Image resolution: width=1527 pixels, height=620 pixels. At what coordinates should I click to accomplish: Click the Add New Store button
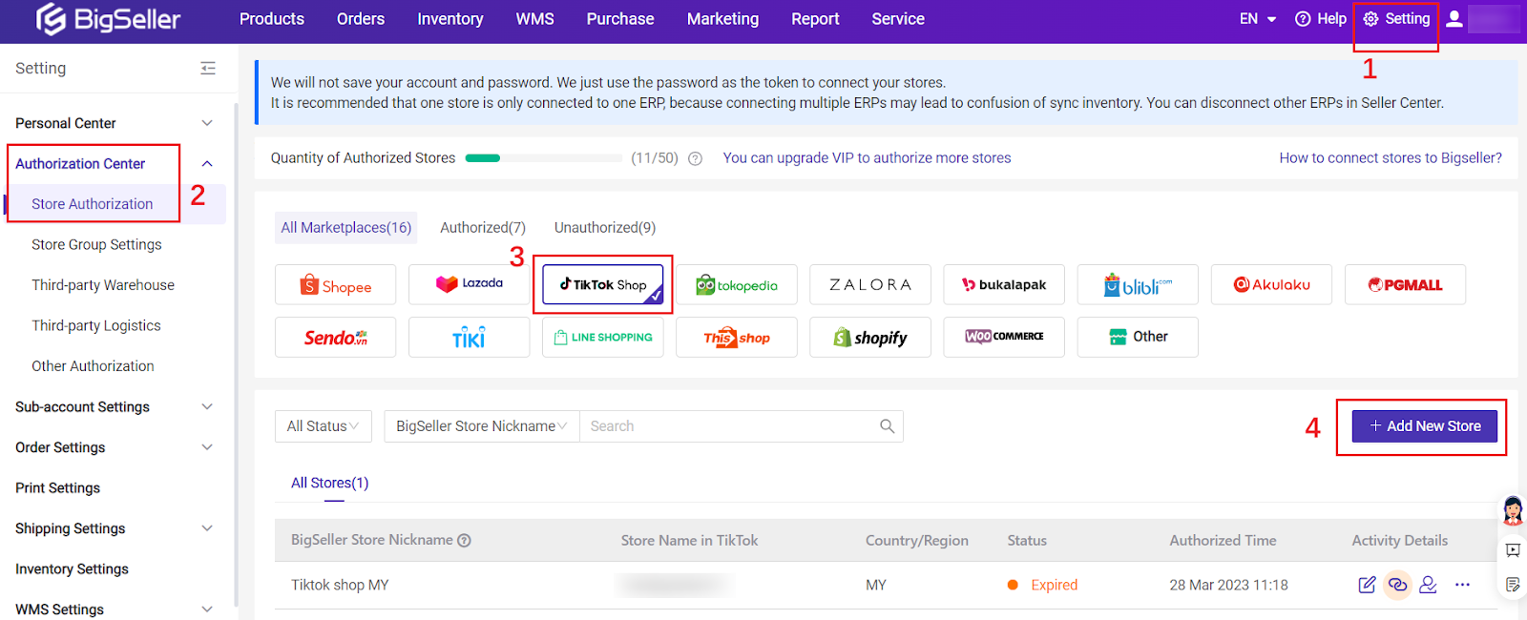click(x=1424, y=426)
